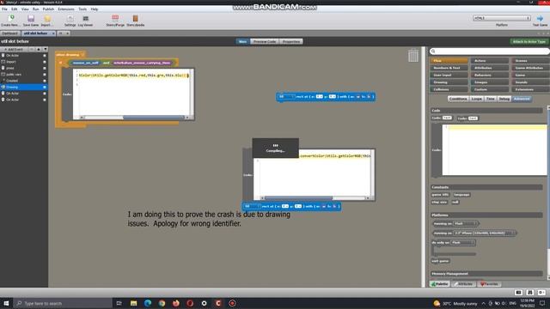Switch to the Favorites tab below the palette
The image size is (550, 309).
pos(489,284)
